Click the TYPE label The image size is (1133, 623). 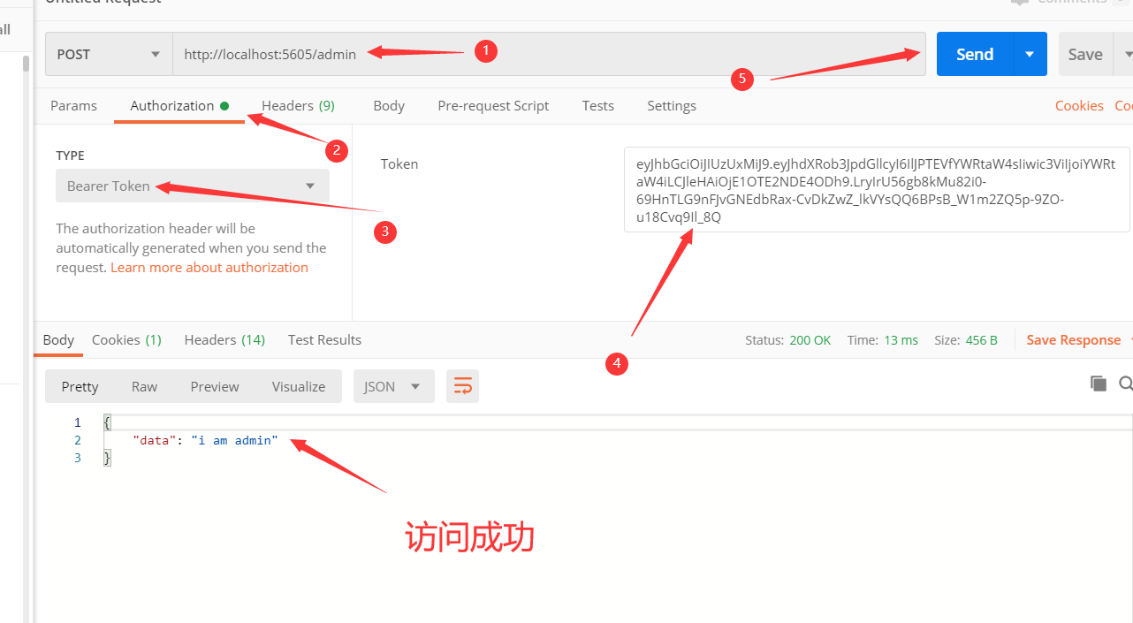70,156
